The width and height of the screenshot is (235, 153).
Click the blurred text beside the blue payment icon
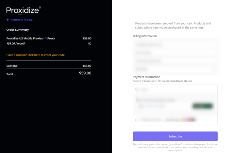coord(156,106)
